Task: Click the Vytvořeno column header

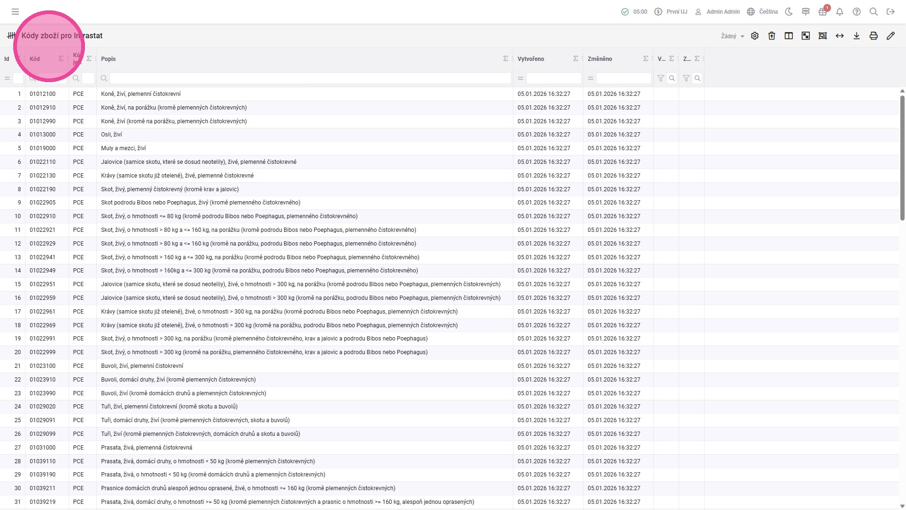Action: click(530, 59)
